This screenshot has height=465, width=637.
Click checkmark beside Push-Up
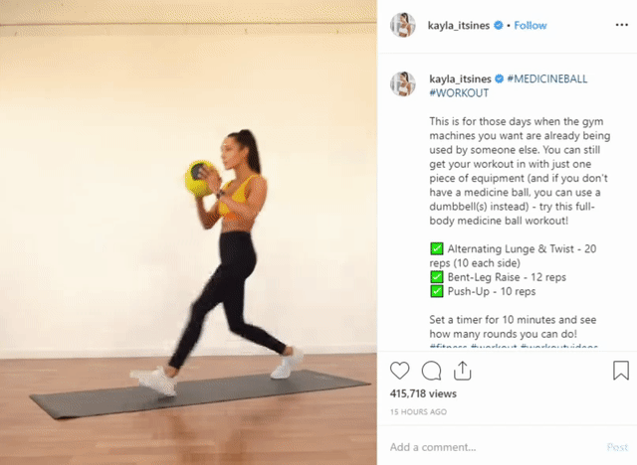tap(437, 291)
